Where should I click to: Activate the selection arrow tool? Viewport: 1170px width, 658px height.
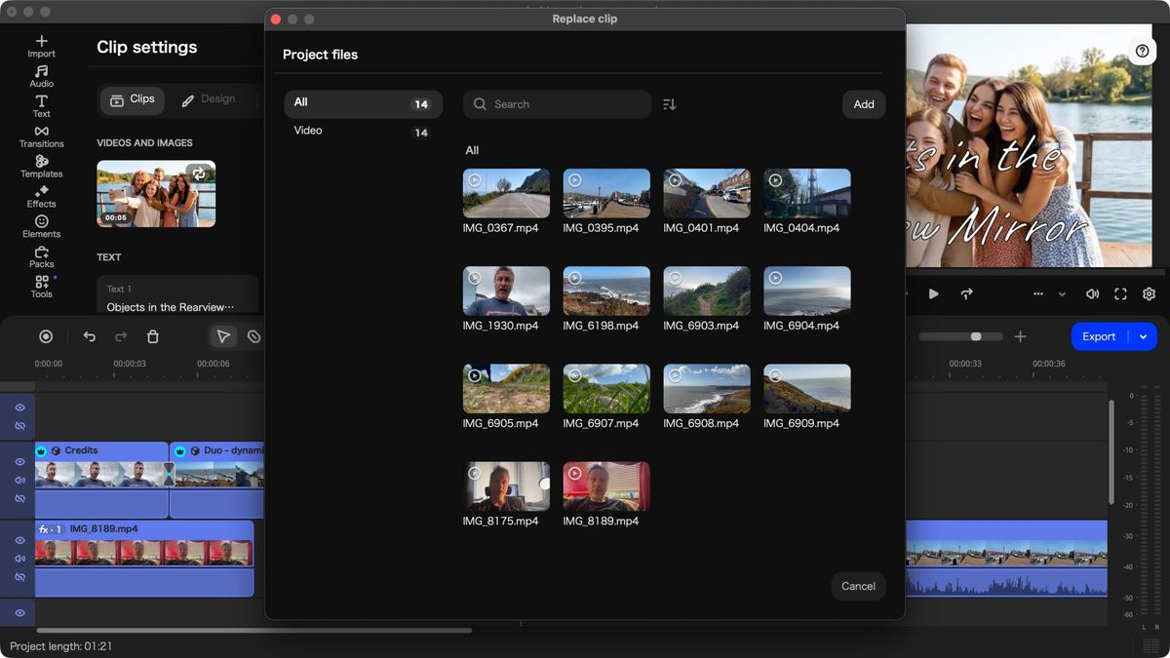(223, 336)
